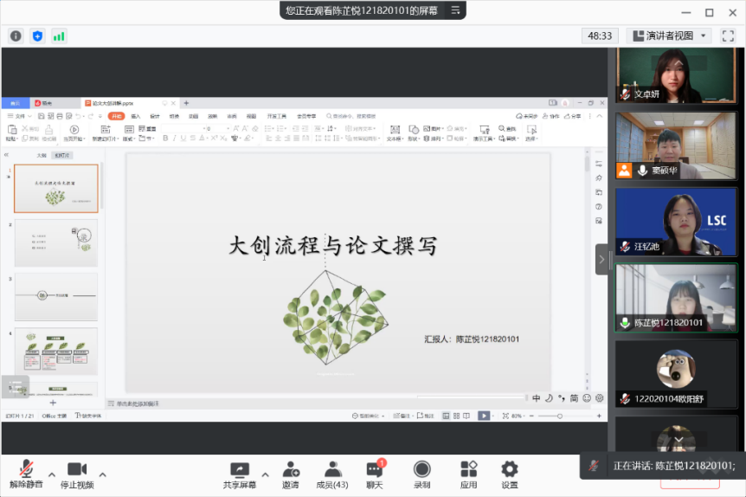Screen dimensions: 746x497
Task: Select 文卓妍's video thumbnail
Action: coord(675,75)
